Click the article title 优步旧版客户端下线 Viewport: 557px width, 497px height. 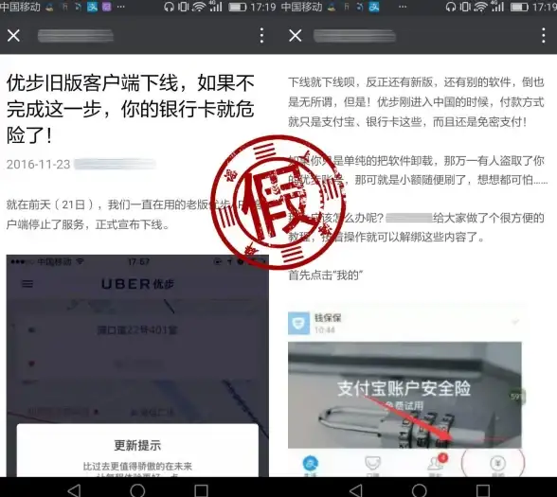131,109
